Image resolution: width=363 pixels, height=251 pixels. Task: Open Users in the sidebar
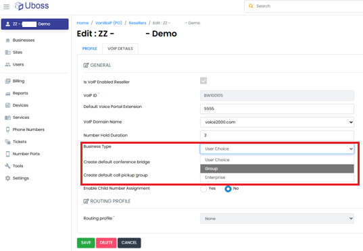[x=18, y=65]
